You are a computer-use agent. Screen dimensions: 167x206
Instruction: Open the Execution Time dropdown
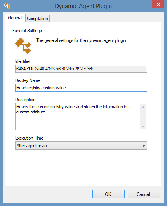[x=81, y=146]
